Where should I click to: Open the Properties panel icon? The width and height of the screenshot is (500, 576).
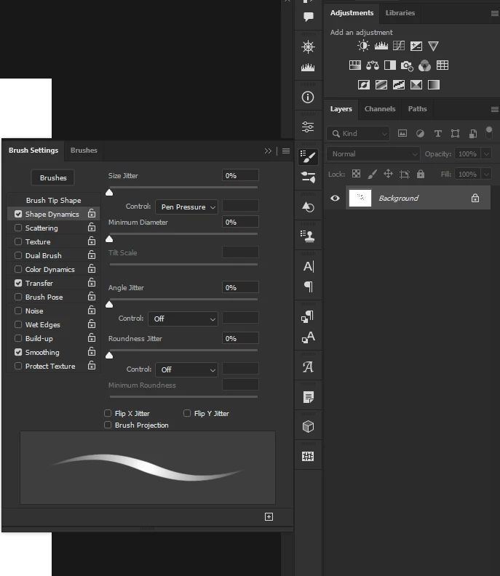point(308,127)
